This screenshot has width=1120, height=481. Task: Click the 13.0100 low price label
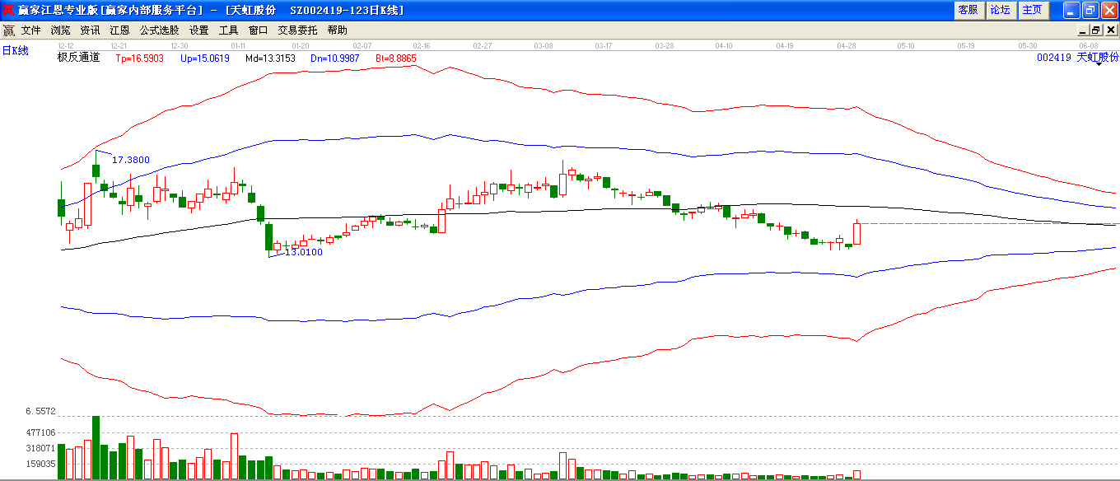[304, 252]
